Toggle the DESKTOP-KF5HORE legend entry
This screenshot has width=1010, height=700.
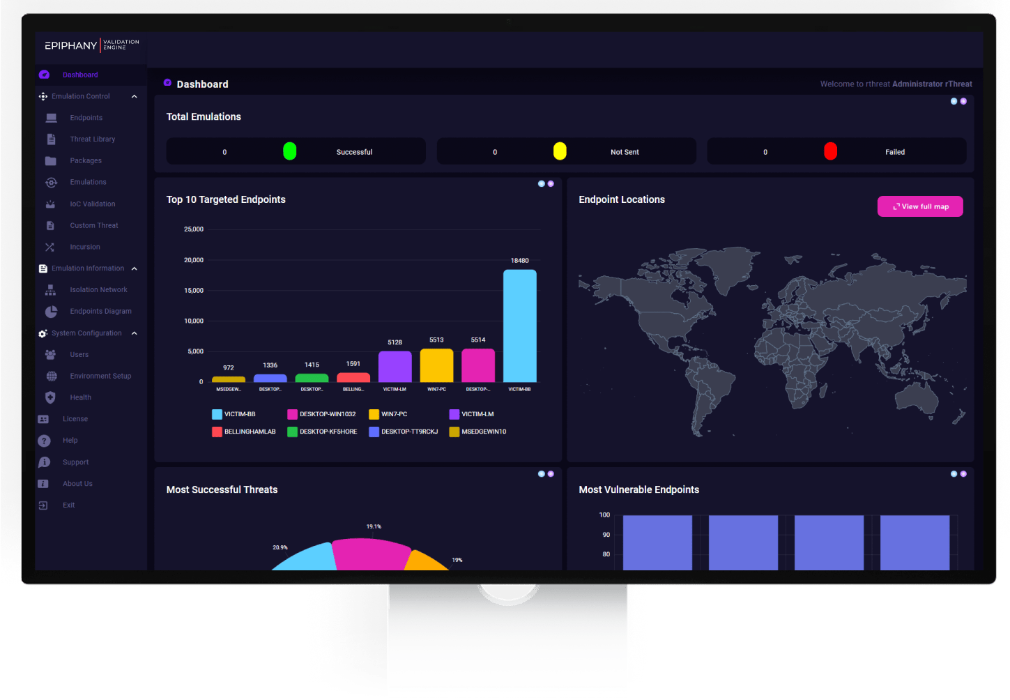pyautogui.click(x=322, y=432)
